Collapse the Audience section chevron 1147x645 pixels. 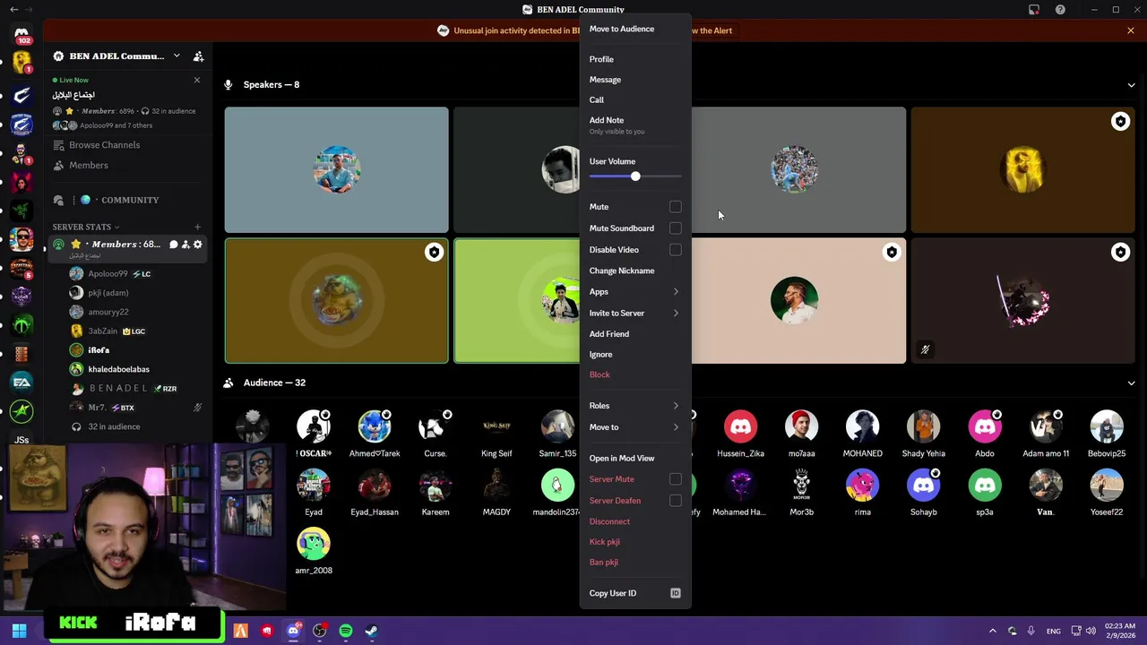1131,383
